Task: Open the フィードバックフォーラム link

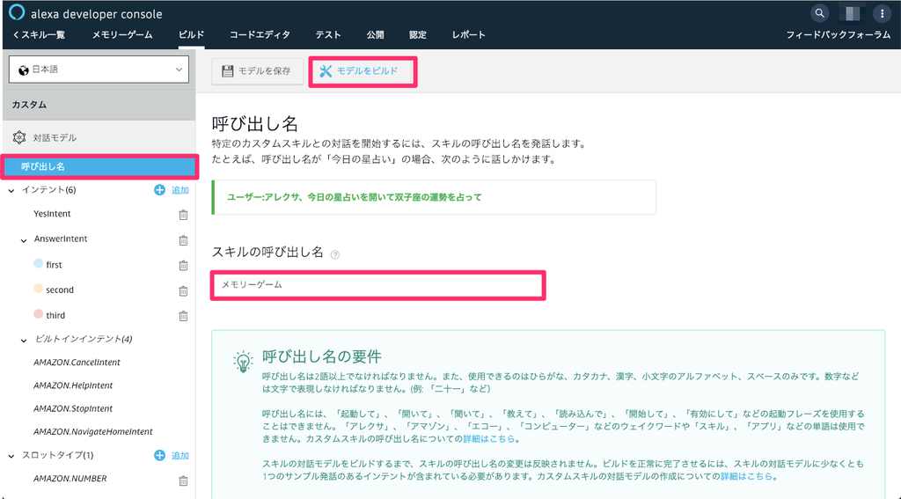Action: point(838,35)
